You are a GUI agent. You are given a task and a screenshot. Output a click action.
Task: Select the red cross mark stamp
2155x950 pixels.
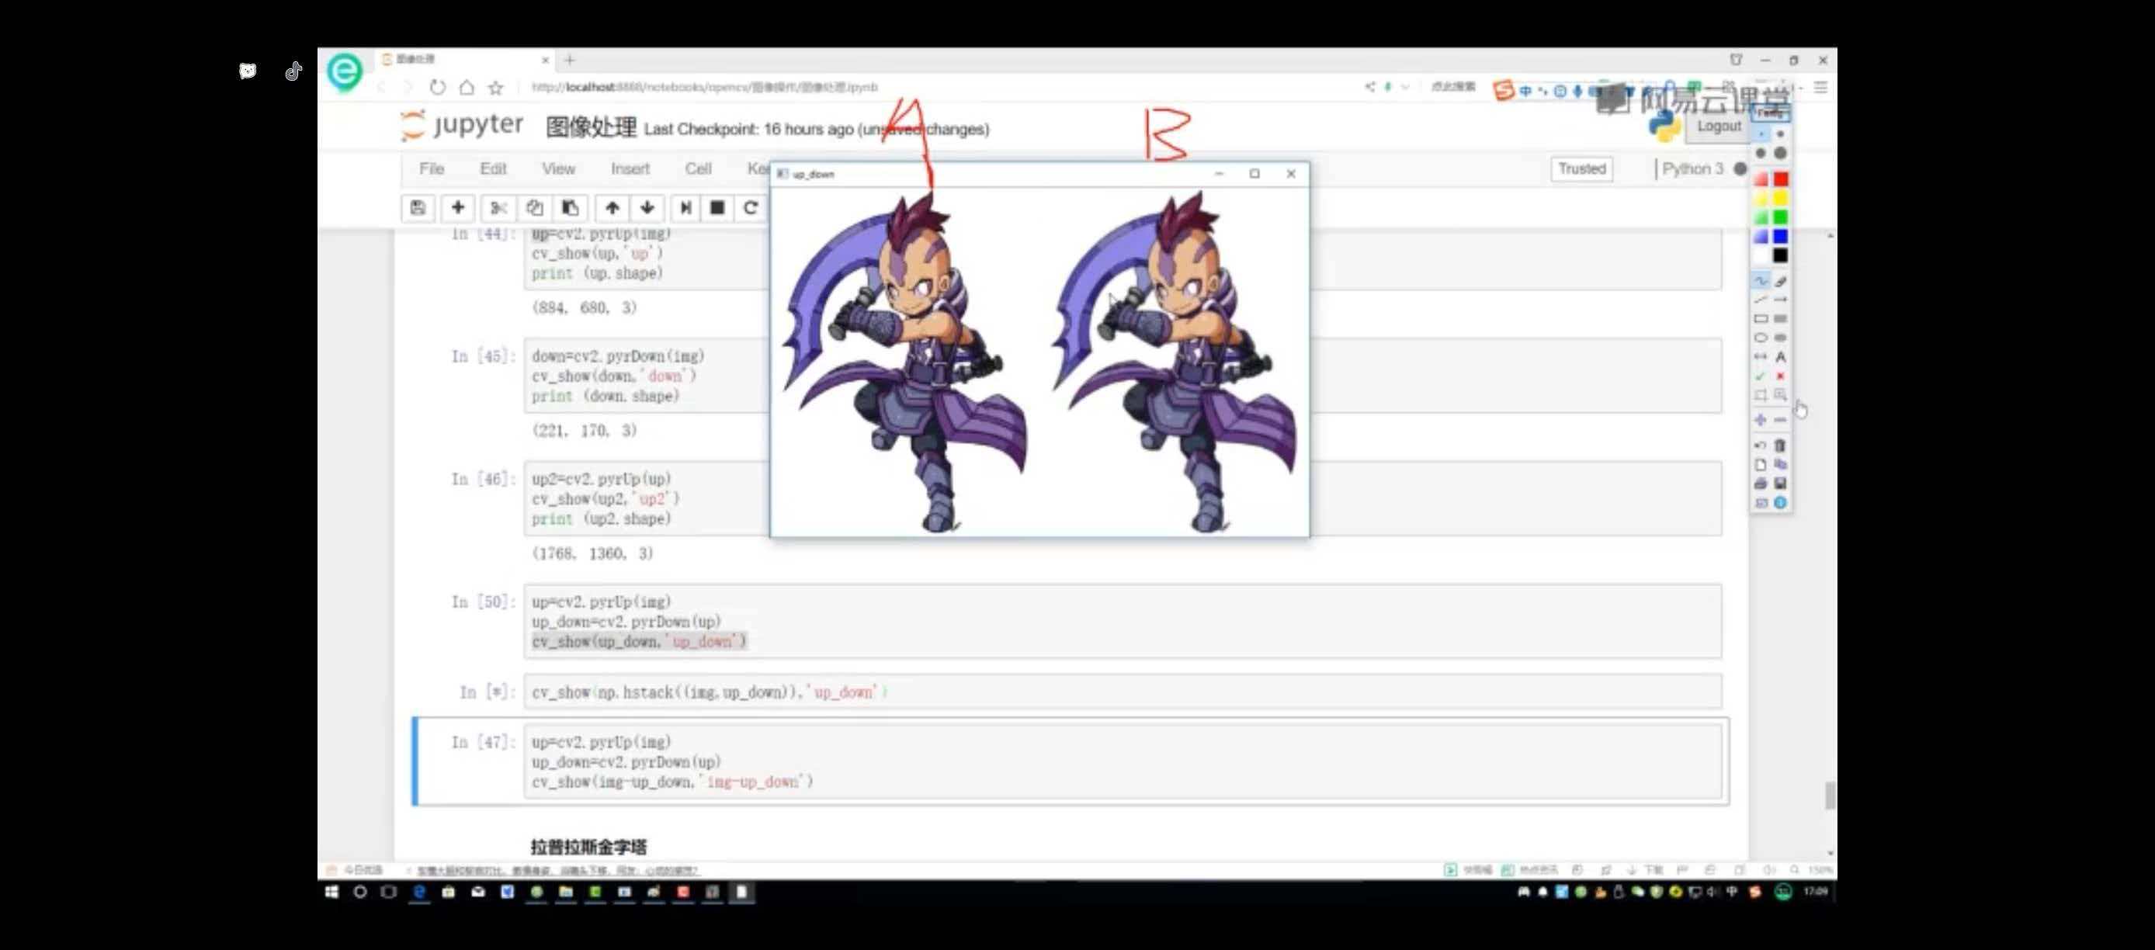(1781, 376)
